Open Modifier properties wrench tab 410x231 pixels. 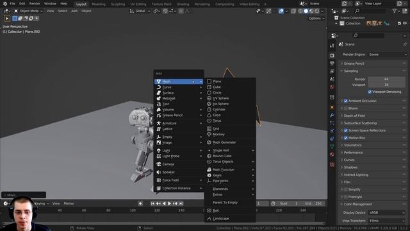332,115
